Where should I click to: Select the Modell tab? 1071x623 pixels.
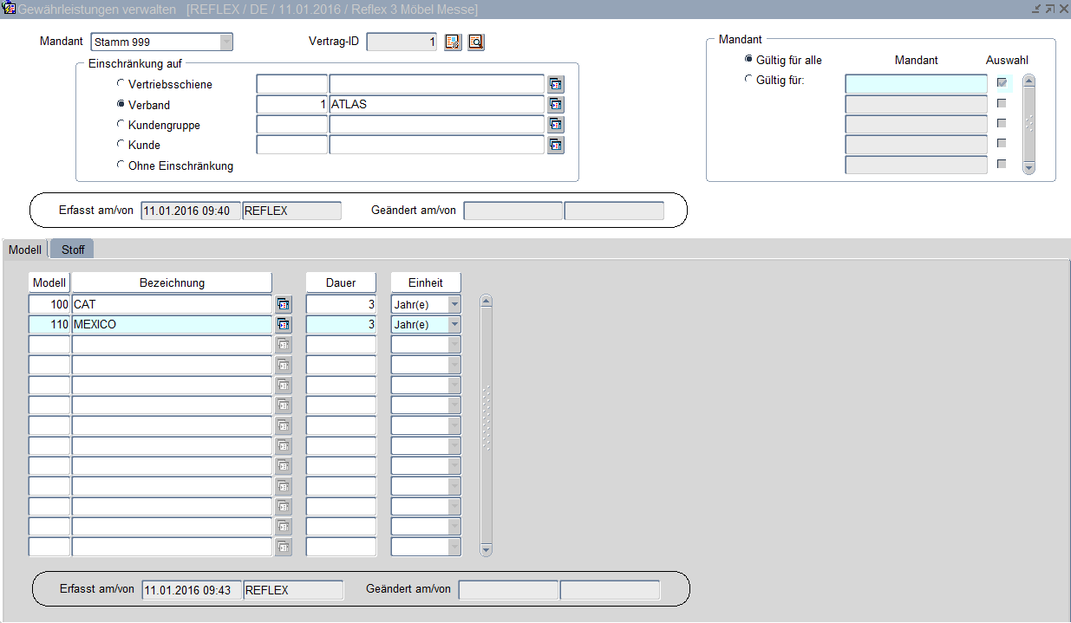click(25, 250)
